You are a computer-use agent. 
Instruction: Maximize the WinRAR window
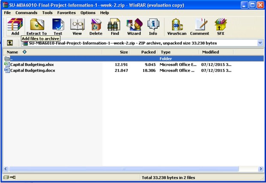coord(252,5)
